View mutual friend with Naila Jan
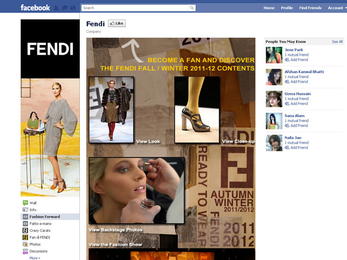 tap(297, 142)
